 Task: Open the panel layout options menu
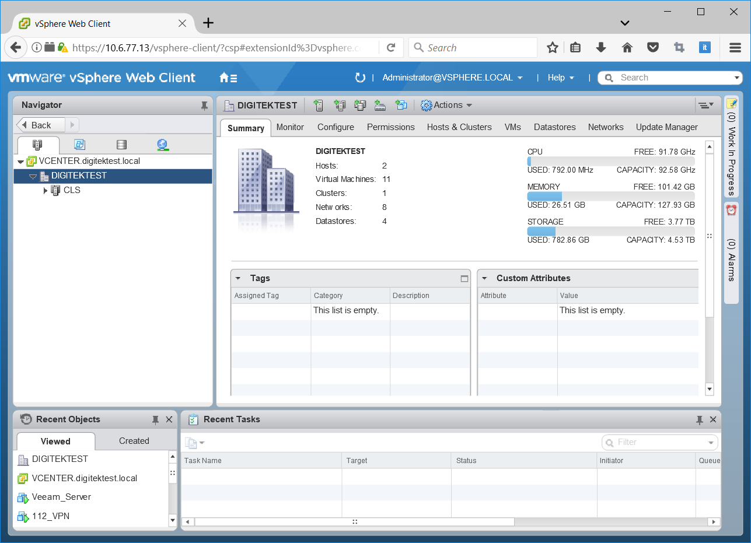coord(705,105)
